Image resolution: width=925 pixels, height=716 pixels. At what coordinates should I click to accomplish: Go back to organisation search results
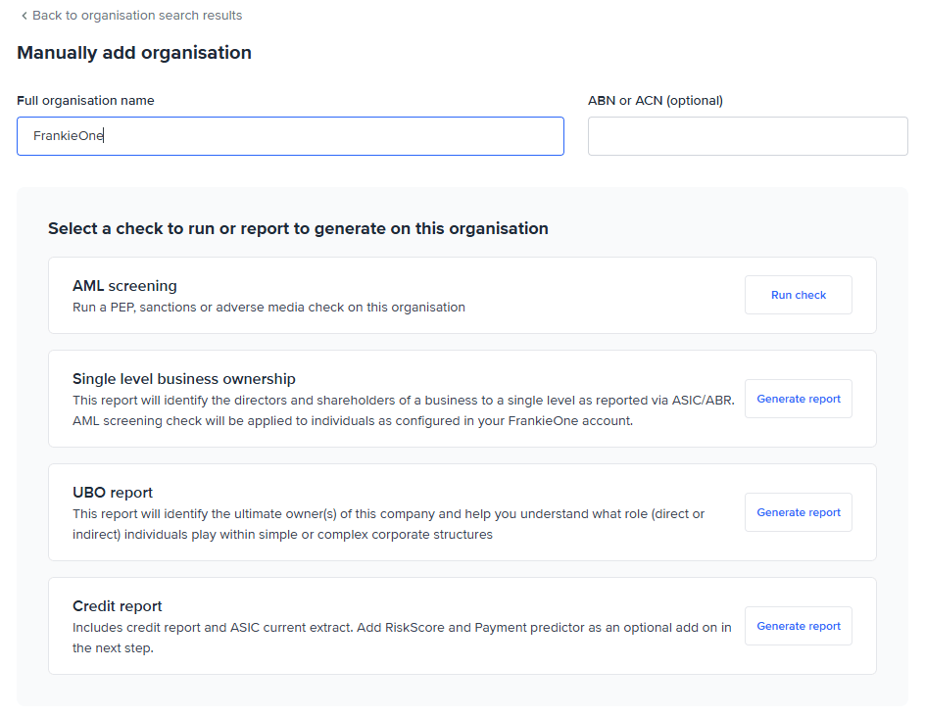point(136,16)
